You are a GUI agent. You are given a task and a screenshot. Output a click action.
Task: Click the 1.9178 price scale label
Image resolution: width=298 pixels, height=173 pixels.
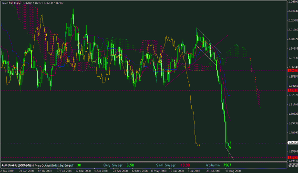point(293,104)
